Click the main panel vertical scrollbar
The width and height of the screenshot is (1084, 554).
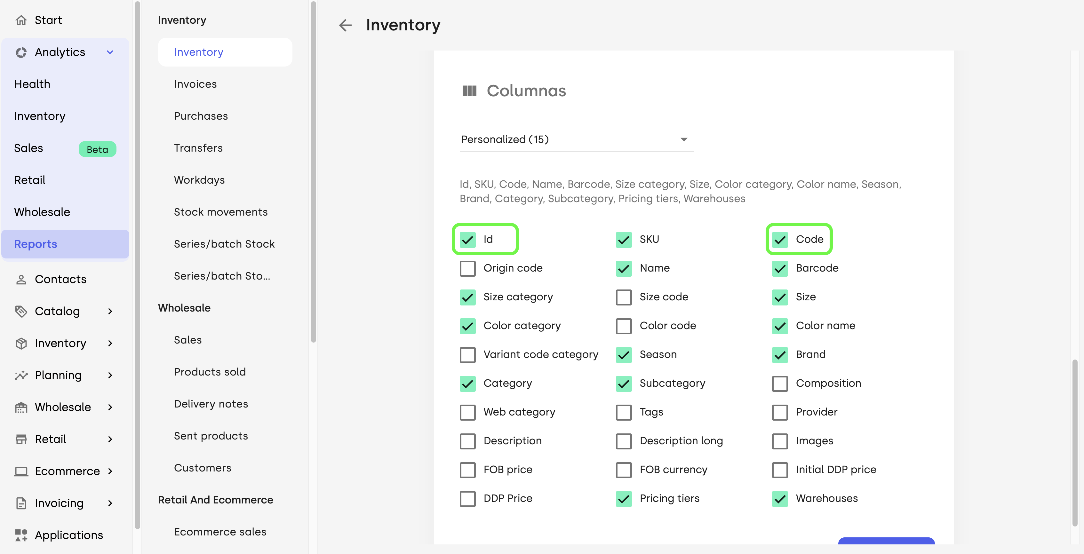pyautogui.click(x=1075, y=442)
